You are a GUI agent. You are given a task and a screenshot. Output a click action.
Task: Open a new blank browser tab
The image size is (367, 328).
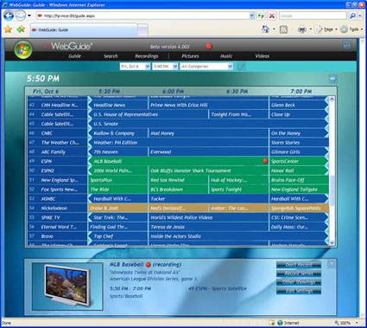coord(142,29)
